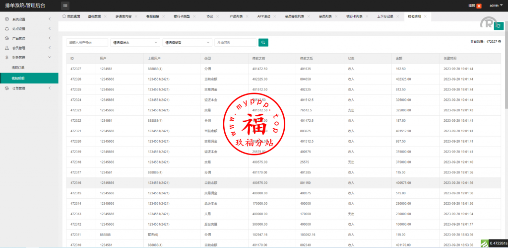Collapse the 财务管理 sidebar section
508x248 pixels.
[x=29, y=58]
